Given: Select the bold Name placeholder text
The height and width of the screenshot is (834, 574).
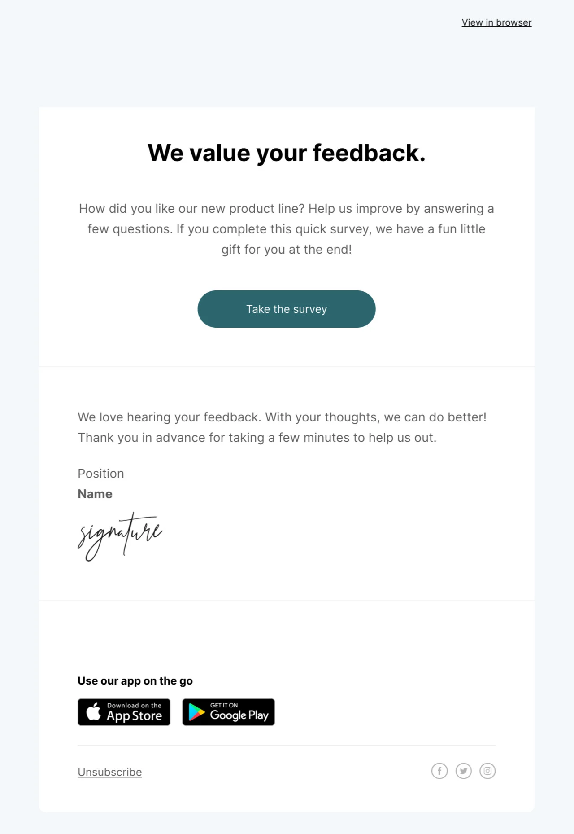Looking at the screenshot, I should click(x=95, y=494).
